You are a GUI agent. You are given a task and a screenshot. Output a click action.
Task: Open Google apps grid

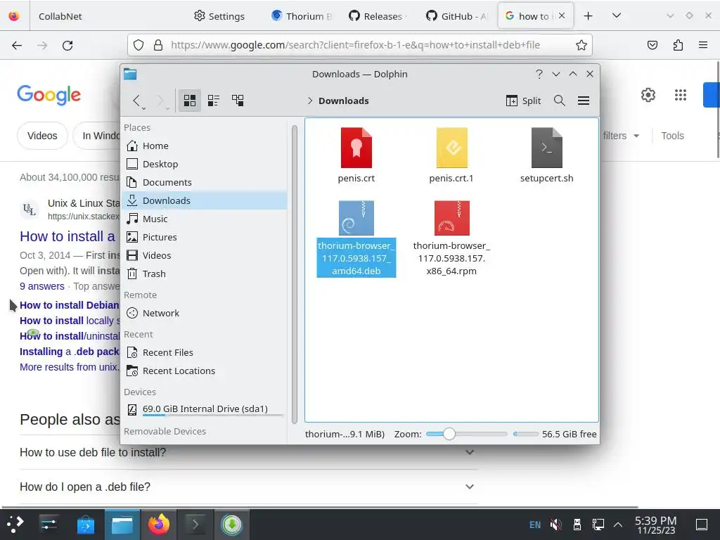pos(681,95)
